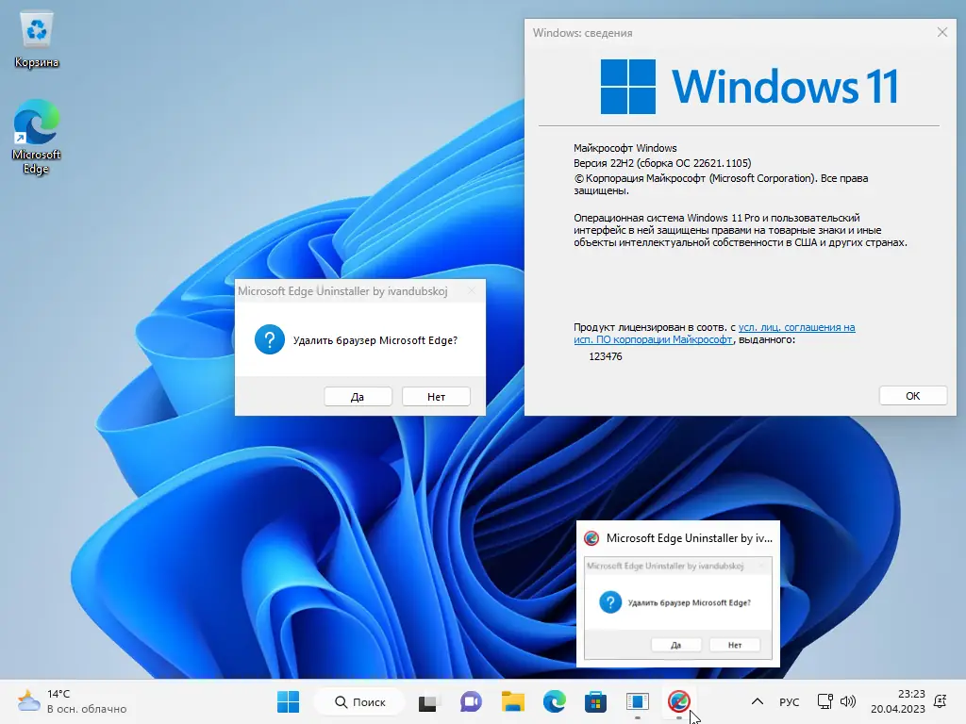
Task: Click the 'Удалить браузер Microsoft Edge?' message text
Action: click(375, 340)
